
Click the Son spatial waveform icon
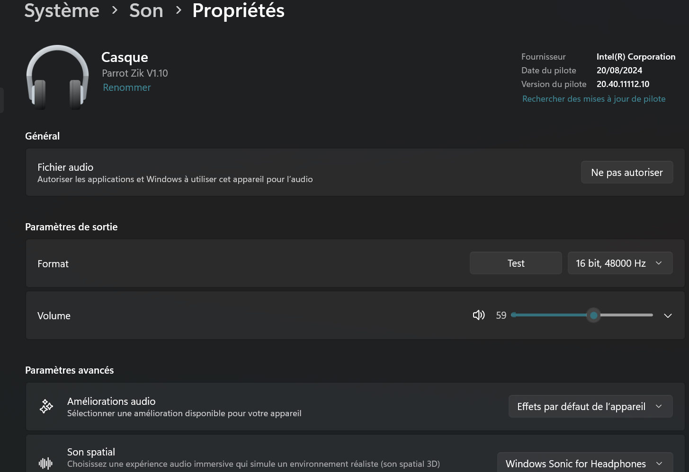click(x=46, y=463)
